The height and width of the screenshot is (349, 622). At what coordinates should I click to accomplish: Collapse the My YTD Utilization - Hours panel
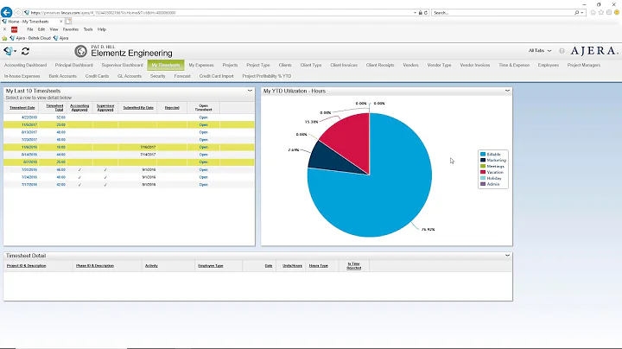click(x=507, y=91)
